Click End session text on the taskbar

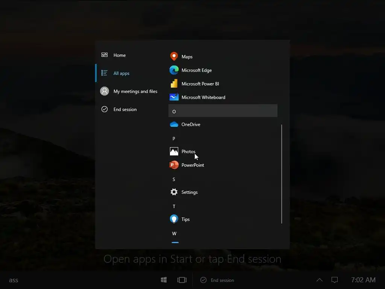[x=223, y=280]
